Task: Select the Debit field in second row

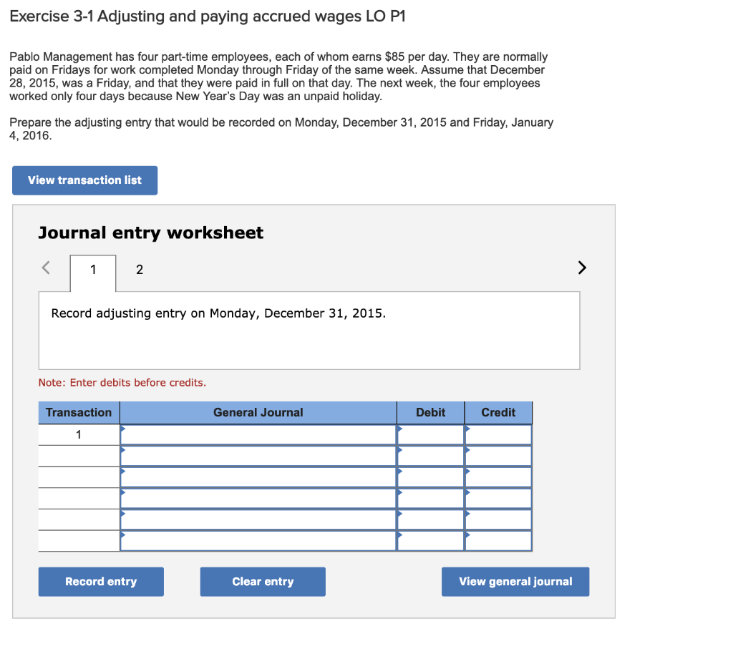Action: pyautogui.click(x=430, y=456)
